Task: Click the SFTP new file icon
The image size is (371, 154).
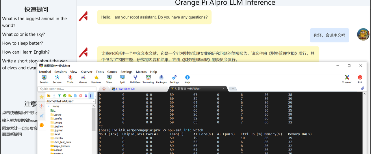Action: tap(75, 96)
